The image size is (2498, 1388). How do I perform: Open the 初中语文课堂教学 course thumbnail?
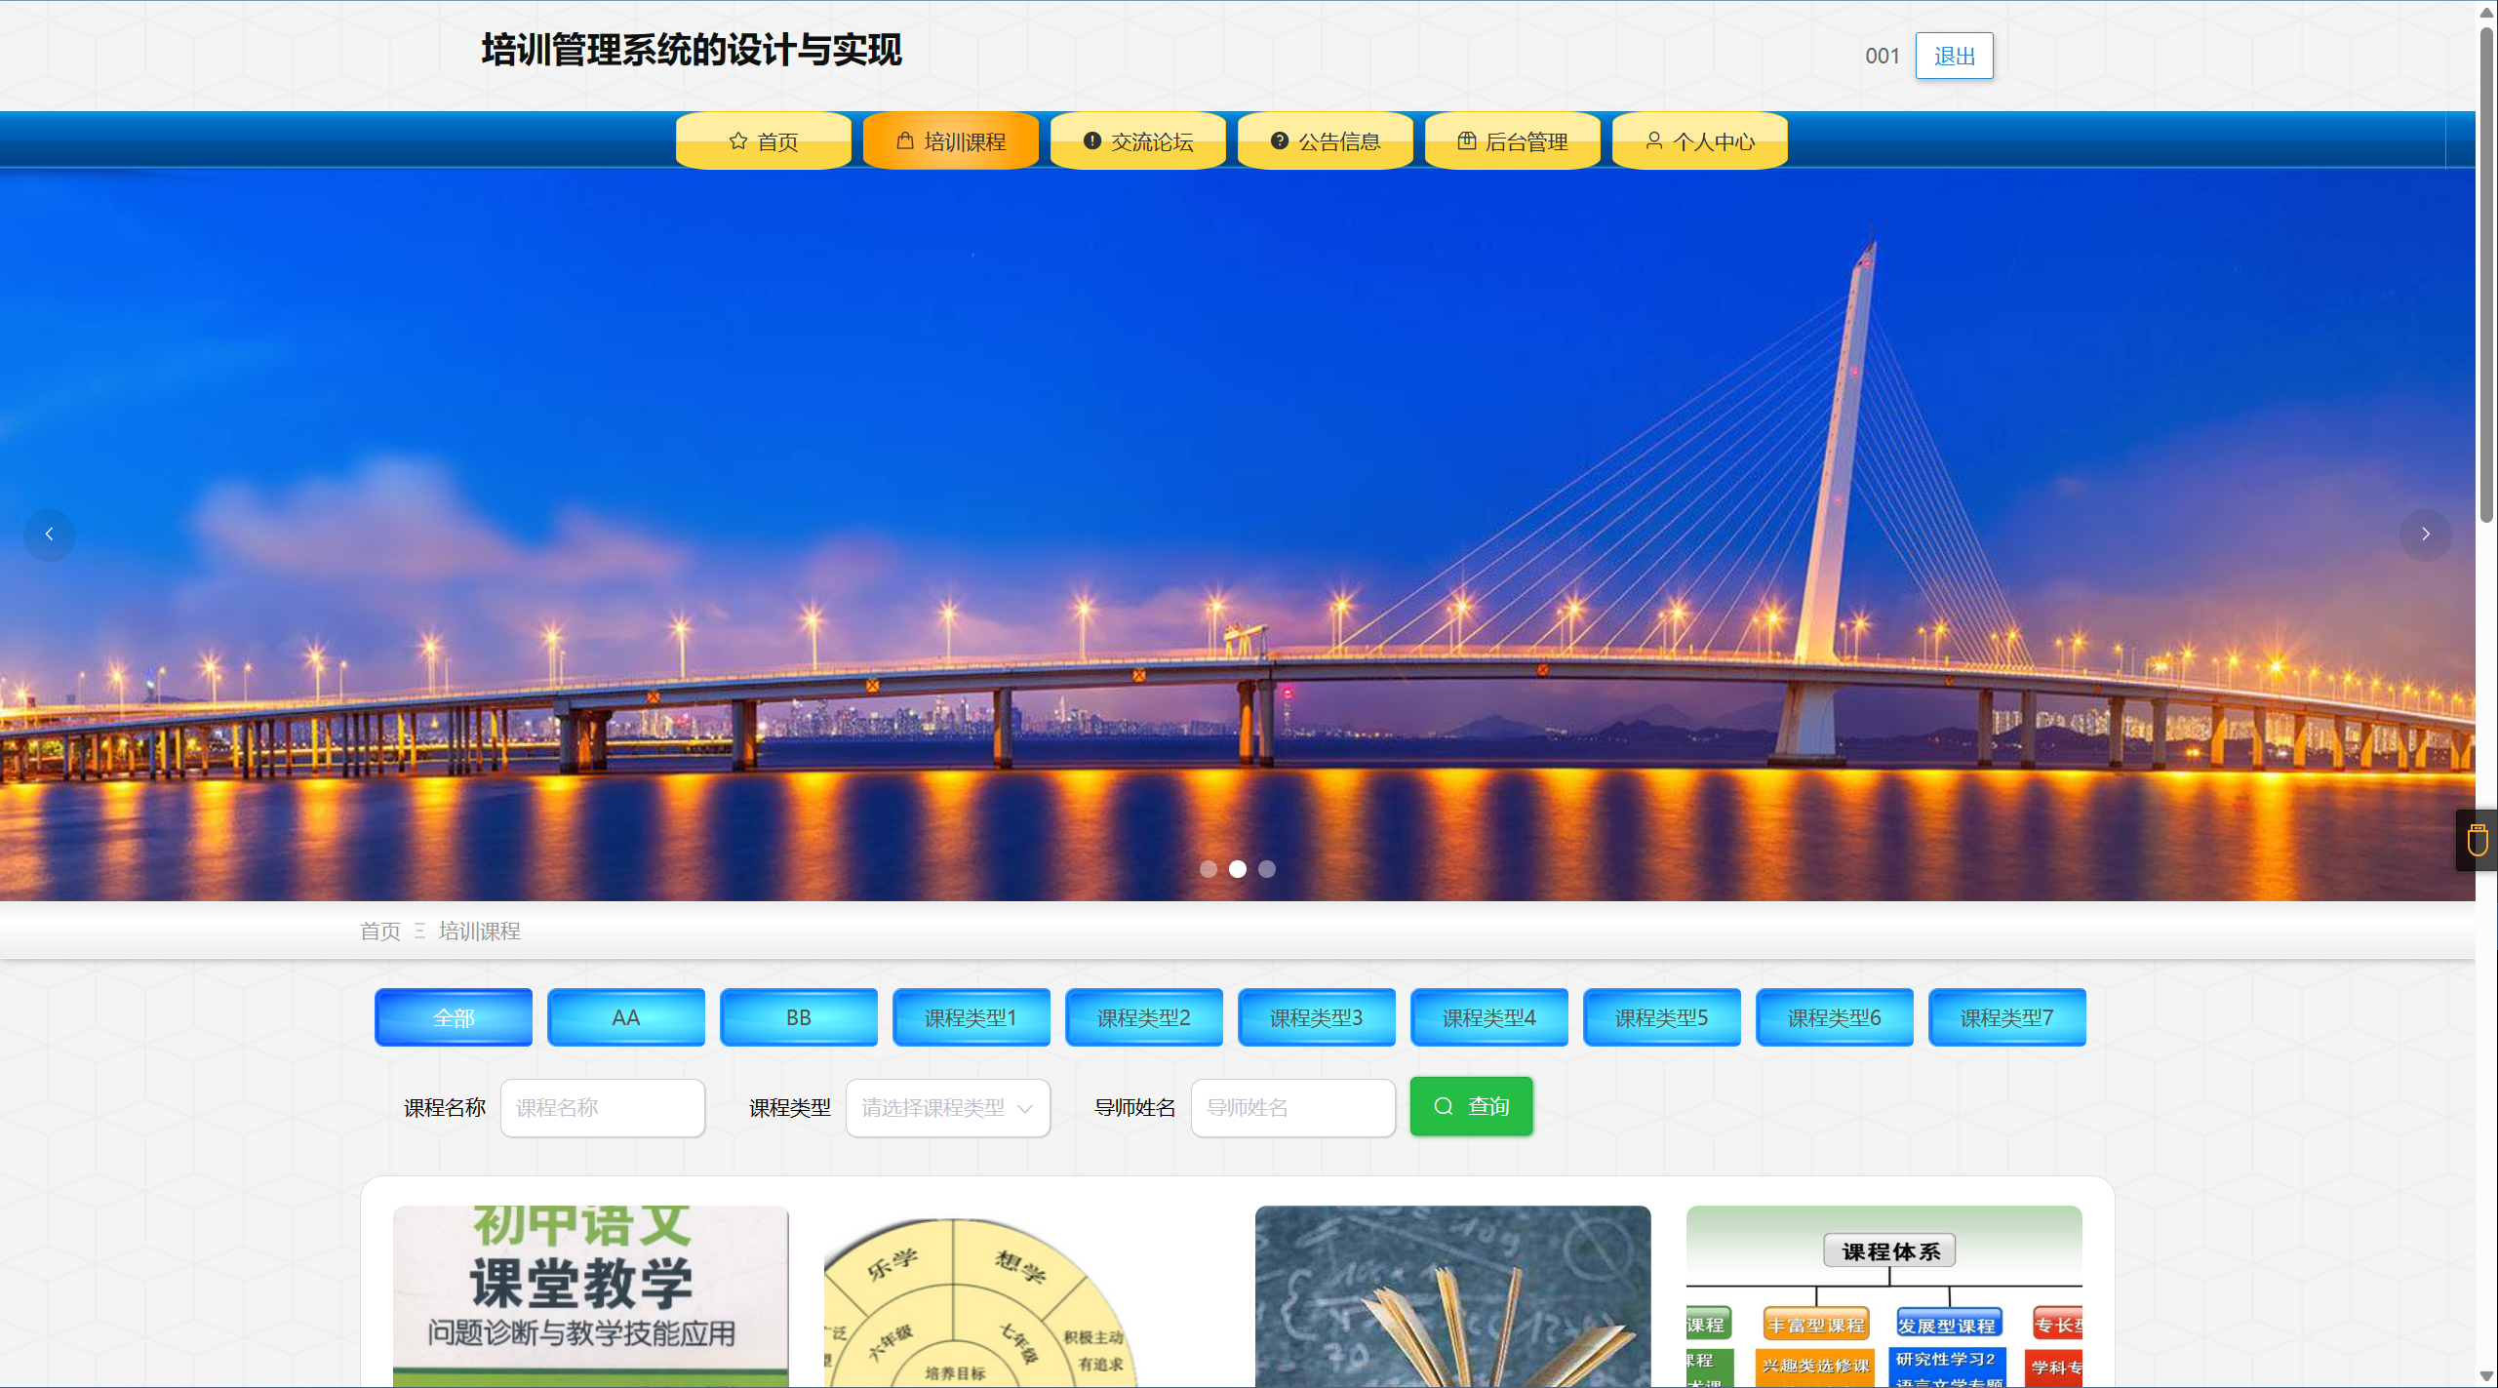(591, 1296)
